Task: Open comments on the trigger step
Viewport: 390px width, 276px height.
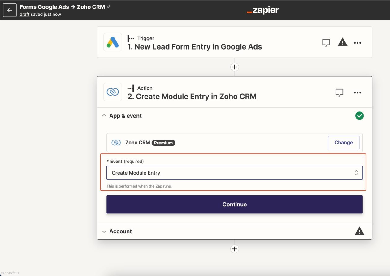Action: (x=326, y=43)
